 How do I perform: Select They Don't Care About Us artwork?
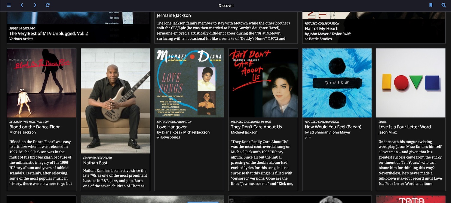(263, 83)
